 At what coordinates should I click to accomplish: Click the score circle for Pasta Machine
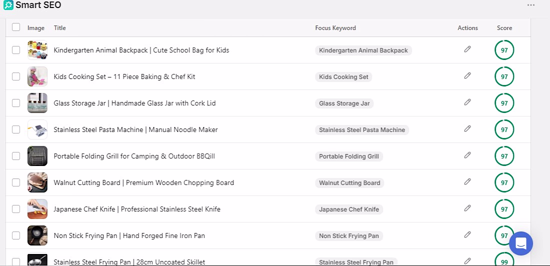[504, 130]
